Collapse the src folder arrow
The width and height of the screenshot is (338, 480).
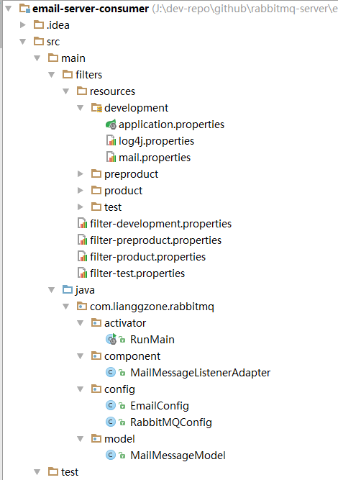pyautogui.click(x=22, y=42)
